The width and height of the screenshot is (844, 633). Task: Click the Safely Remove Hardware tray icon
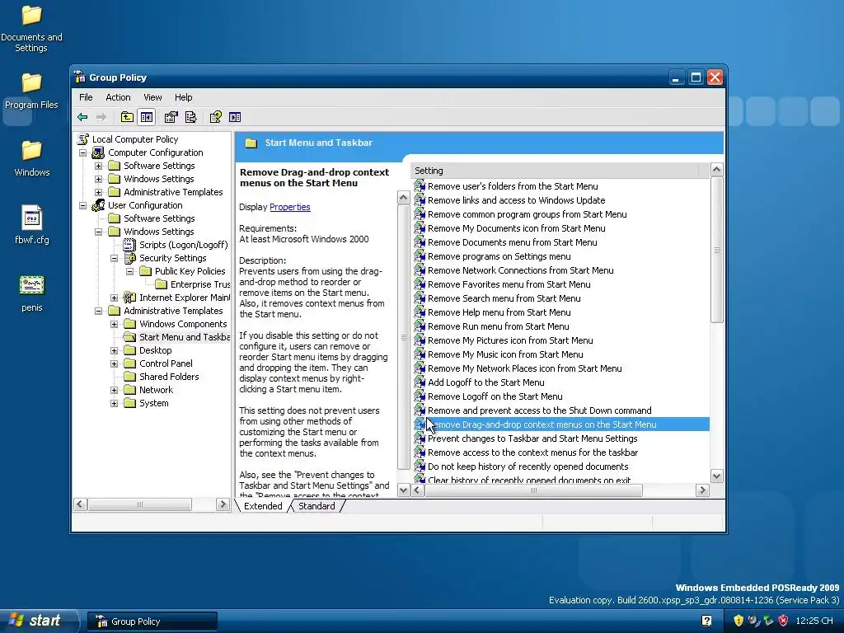coord(768,621)
